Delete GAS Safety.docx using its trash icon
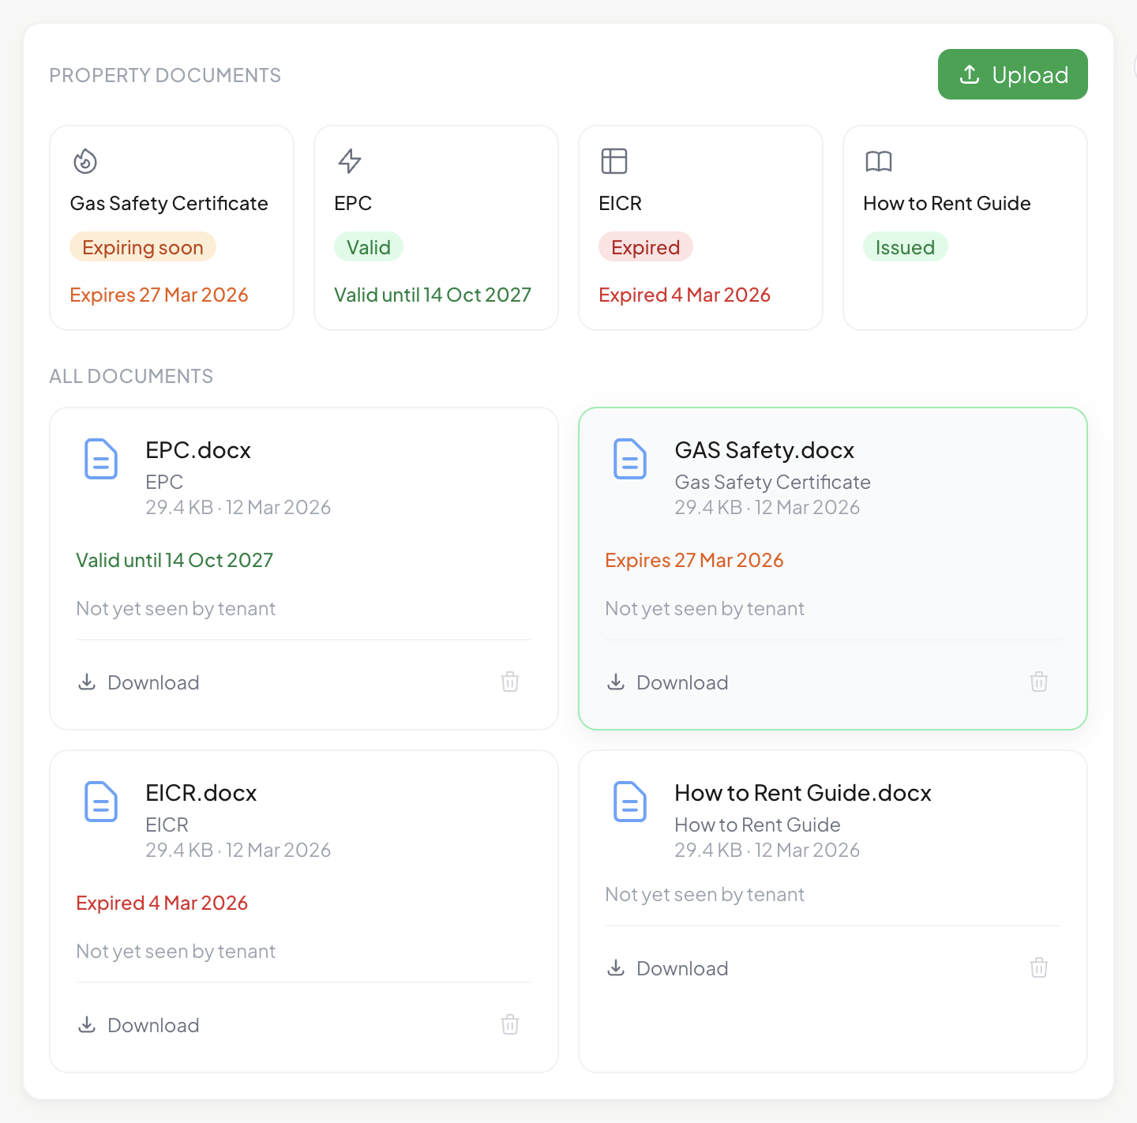The image size is (1137, 1123). pos(1038,682)
